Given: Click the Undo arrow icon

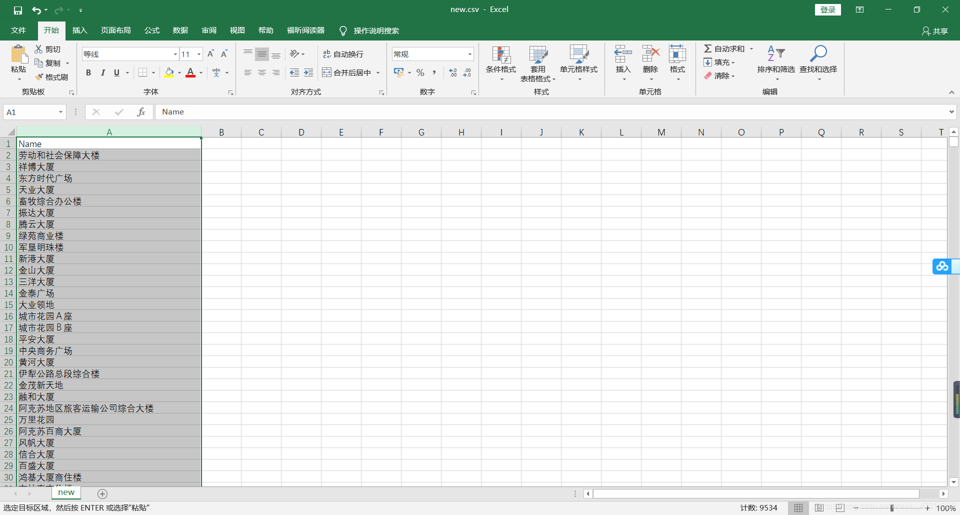Looking at the screenshot, I should 36,10.
